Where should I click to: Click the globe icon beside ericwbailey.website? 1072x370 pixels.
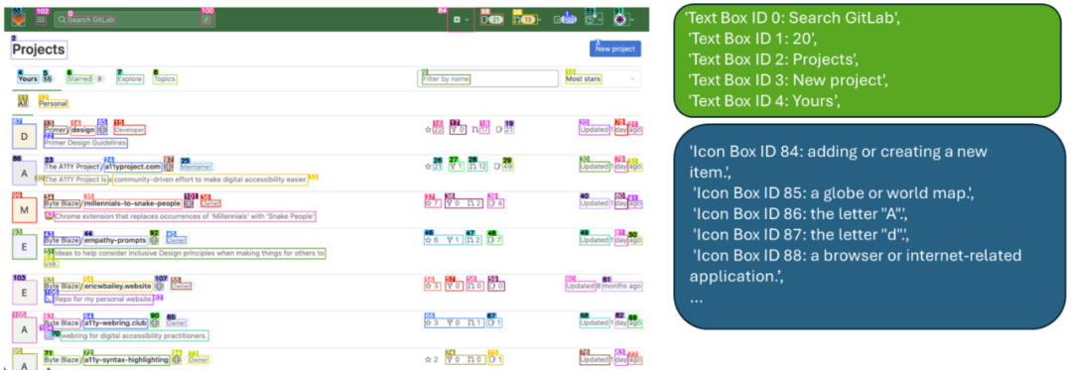click(160, 286)
